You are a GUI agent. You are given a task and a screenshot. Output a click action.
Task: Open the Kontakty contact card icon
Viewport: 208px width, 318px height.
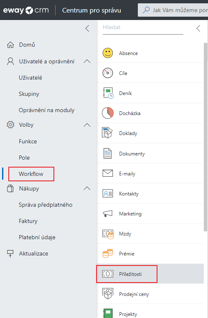[x=108, y=193]
